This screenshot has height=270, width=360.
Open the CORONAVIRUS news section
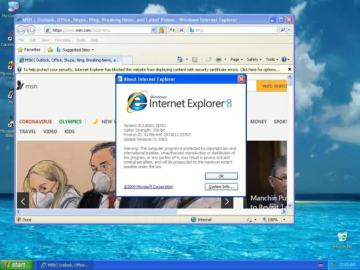36,122
